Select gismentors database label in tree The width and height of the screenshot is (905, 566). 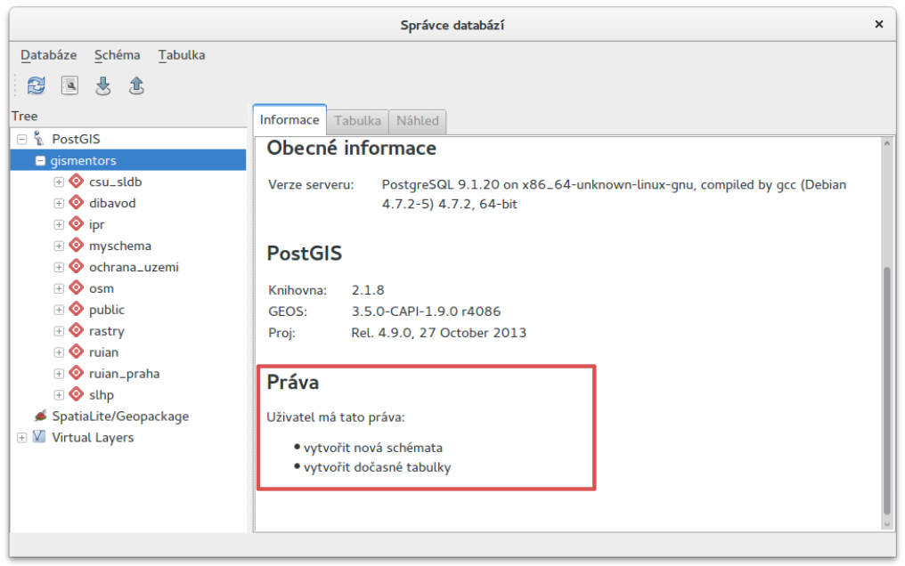(83, 160)
